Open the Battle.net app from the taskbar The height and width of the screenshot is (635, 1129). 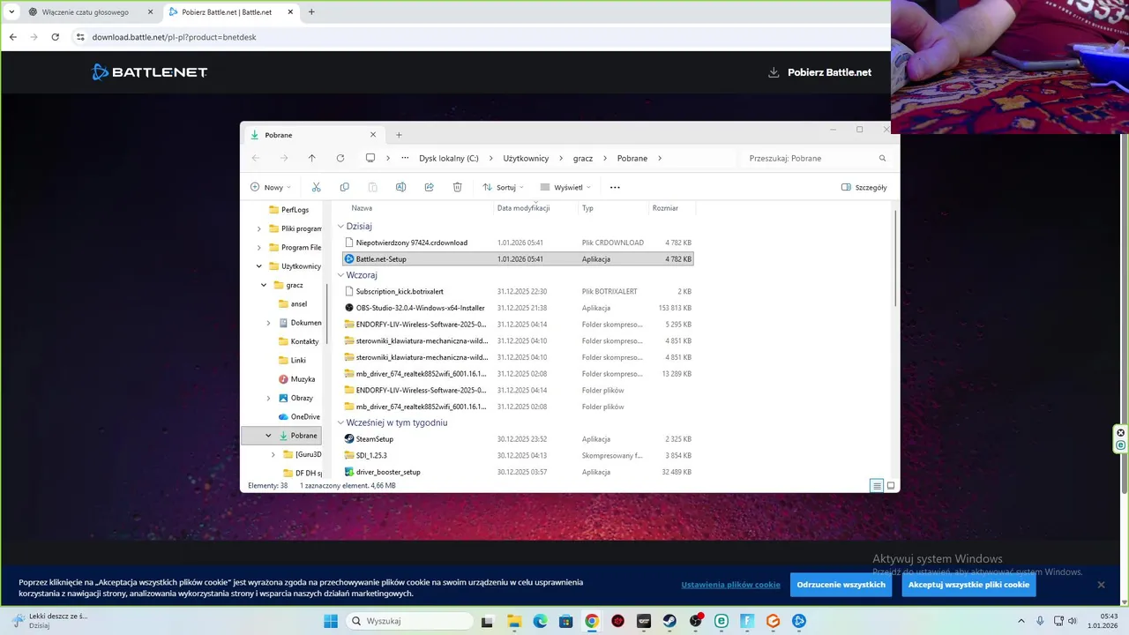(x=799, y=621)
